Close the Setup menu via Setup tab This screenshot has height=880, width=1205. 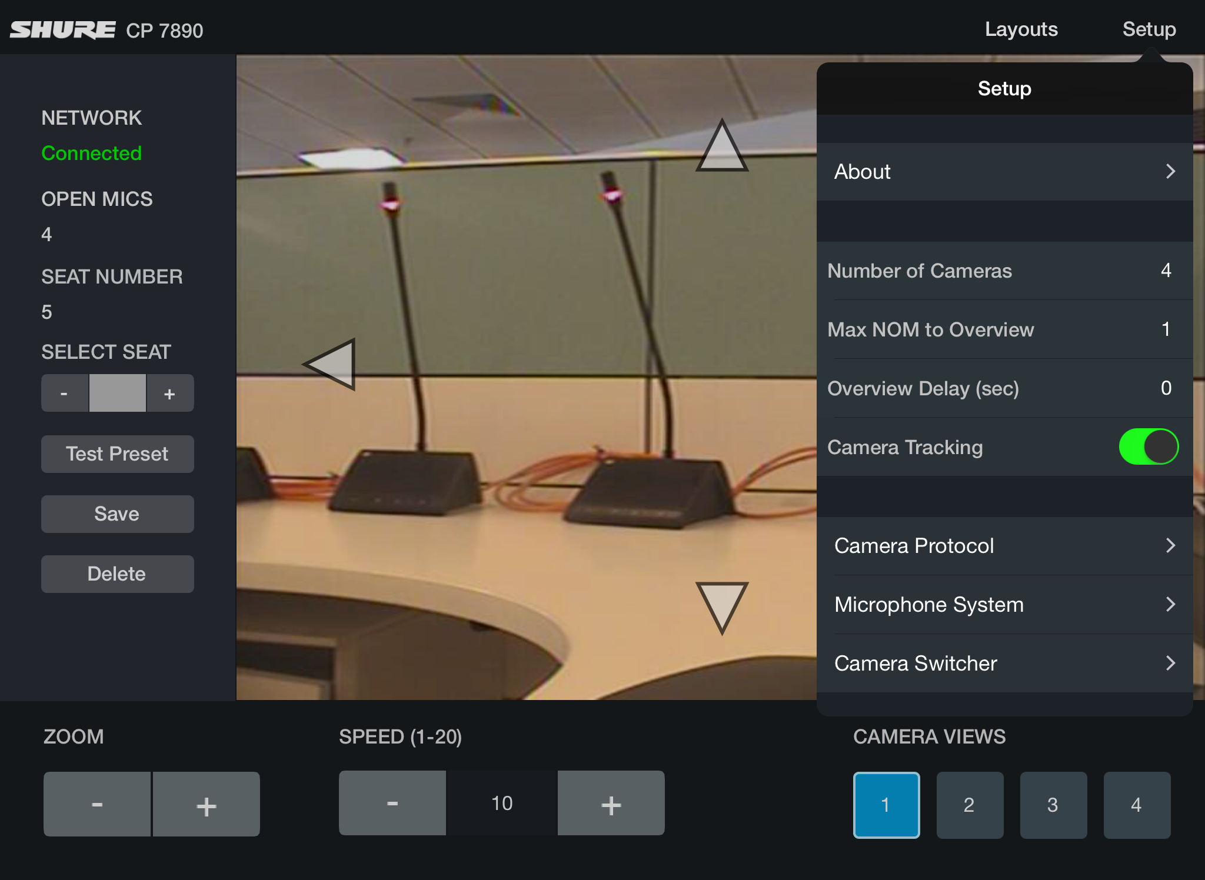(x=1149, y=29)
